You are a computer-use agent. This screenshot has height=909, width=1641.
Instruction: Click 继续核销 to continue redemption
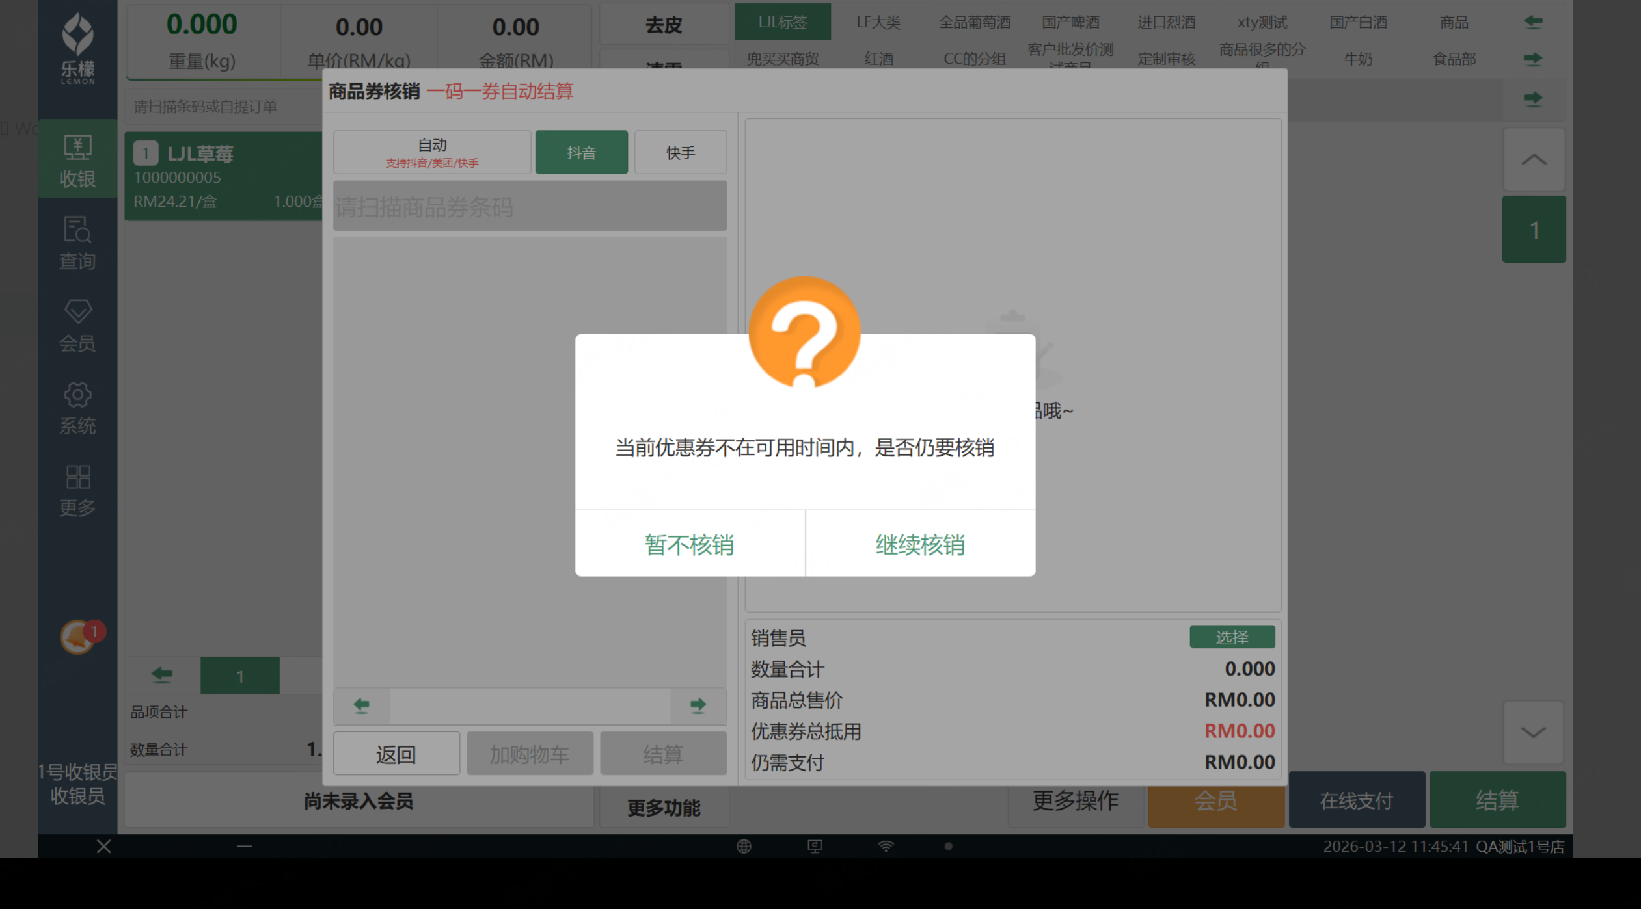(x=919, y=544)
